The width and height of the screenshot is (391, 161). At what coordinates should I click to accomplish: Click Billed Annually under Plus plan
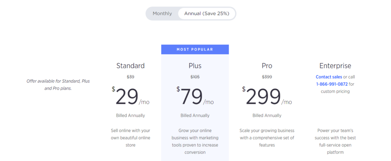point(195,115)
